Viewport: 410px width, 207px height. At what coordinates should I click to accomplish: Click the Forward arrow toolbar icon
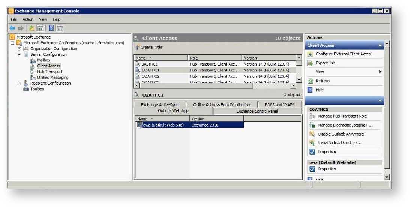(x=21, y=28)
